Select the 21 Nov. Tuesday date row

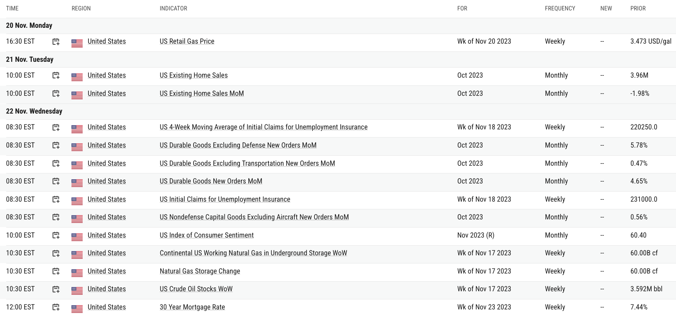click(338, 59)
